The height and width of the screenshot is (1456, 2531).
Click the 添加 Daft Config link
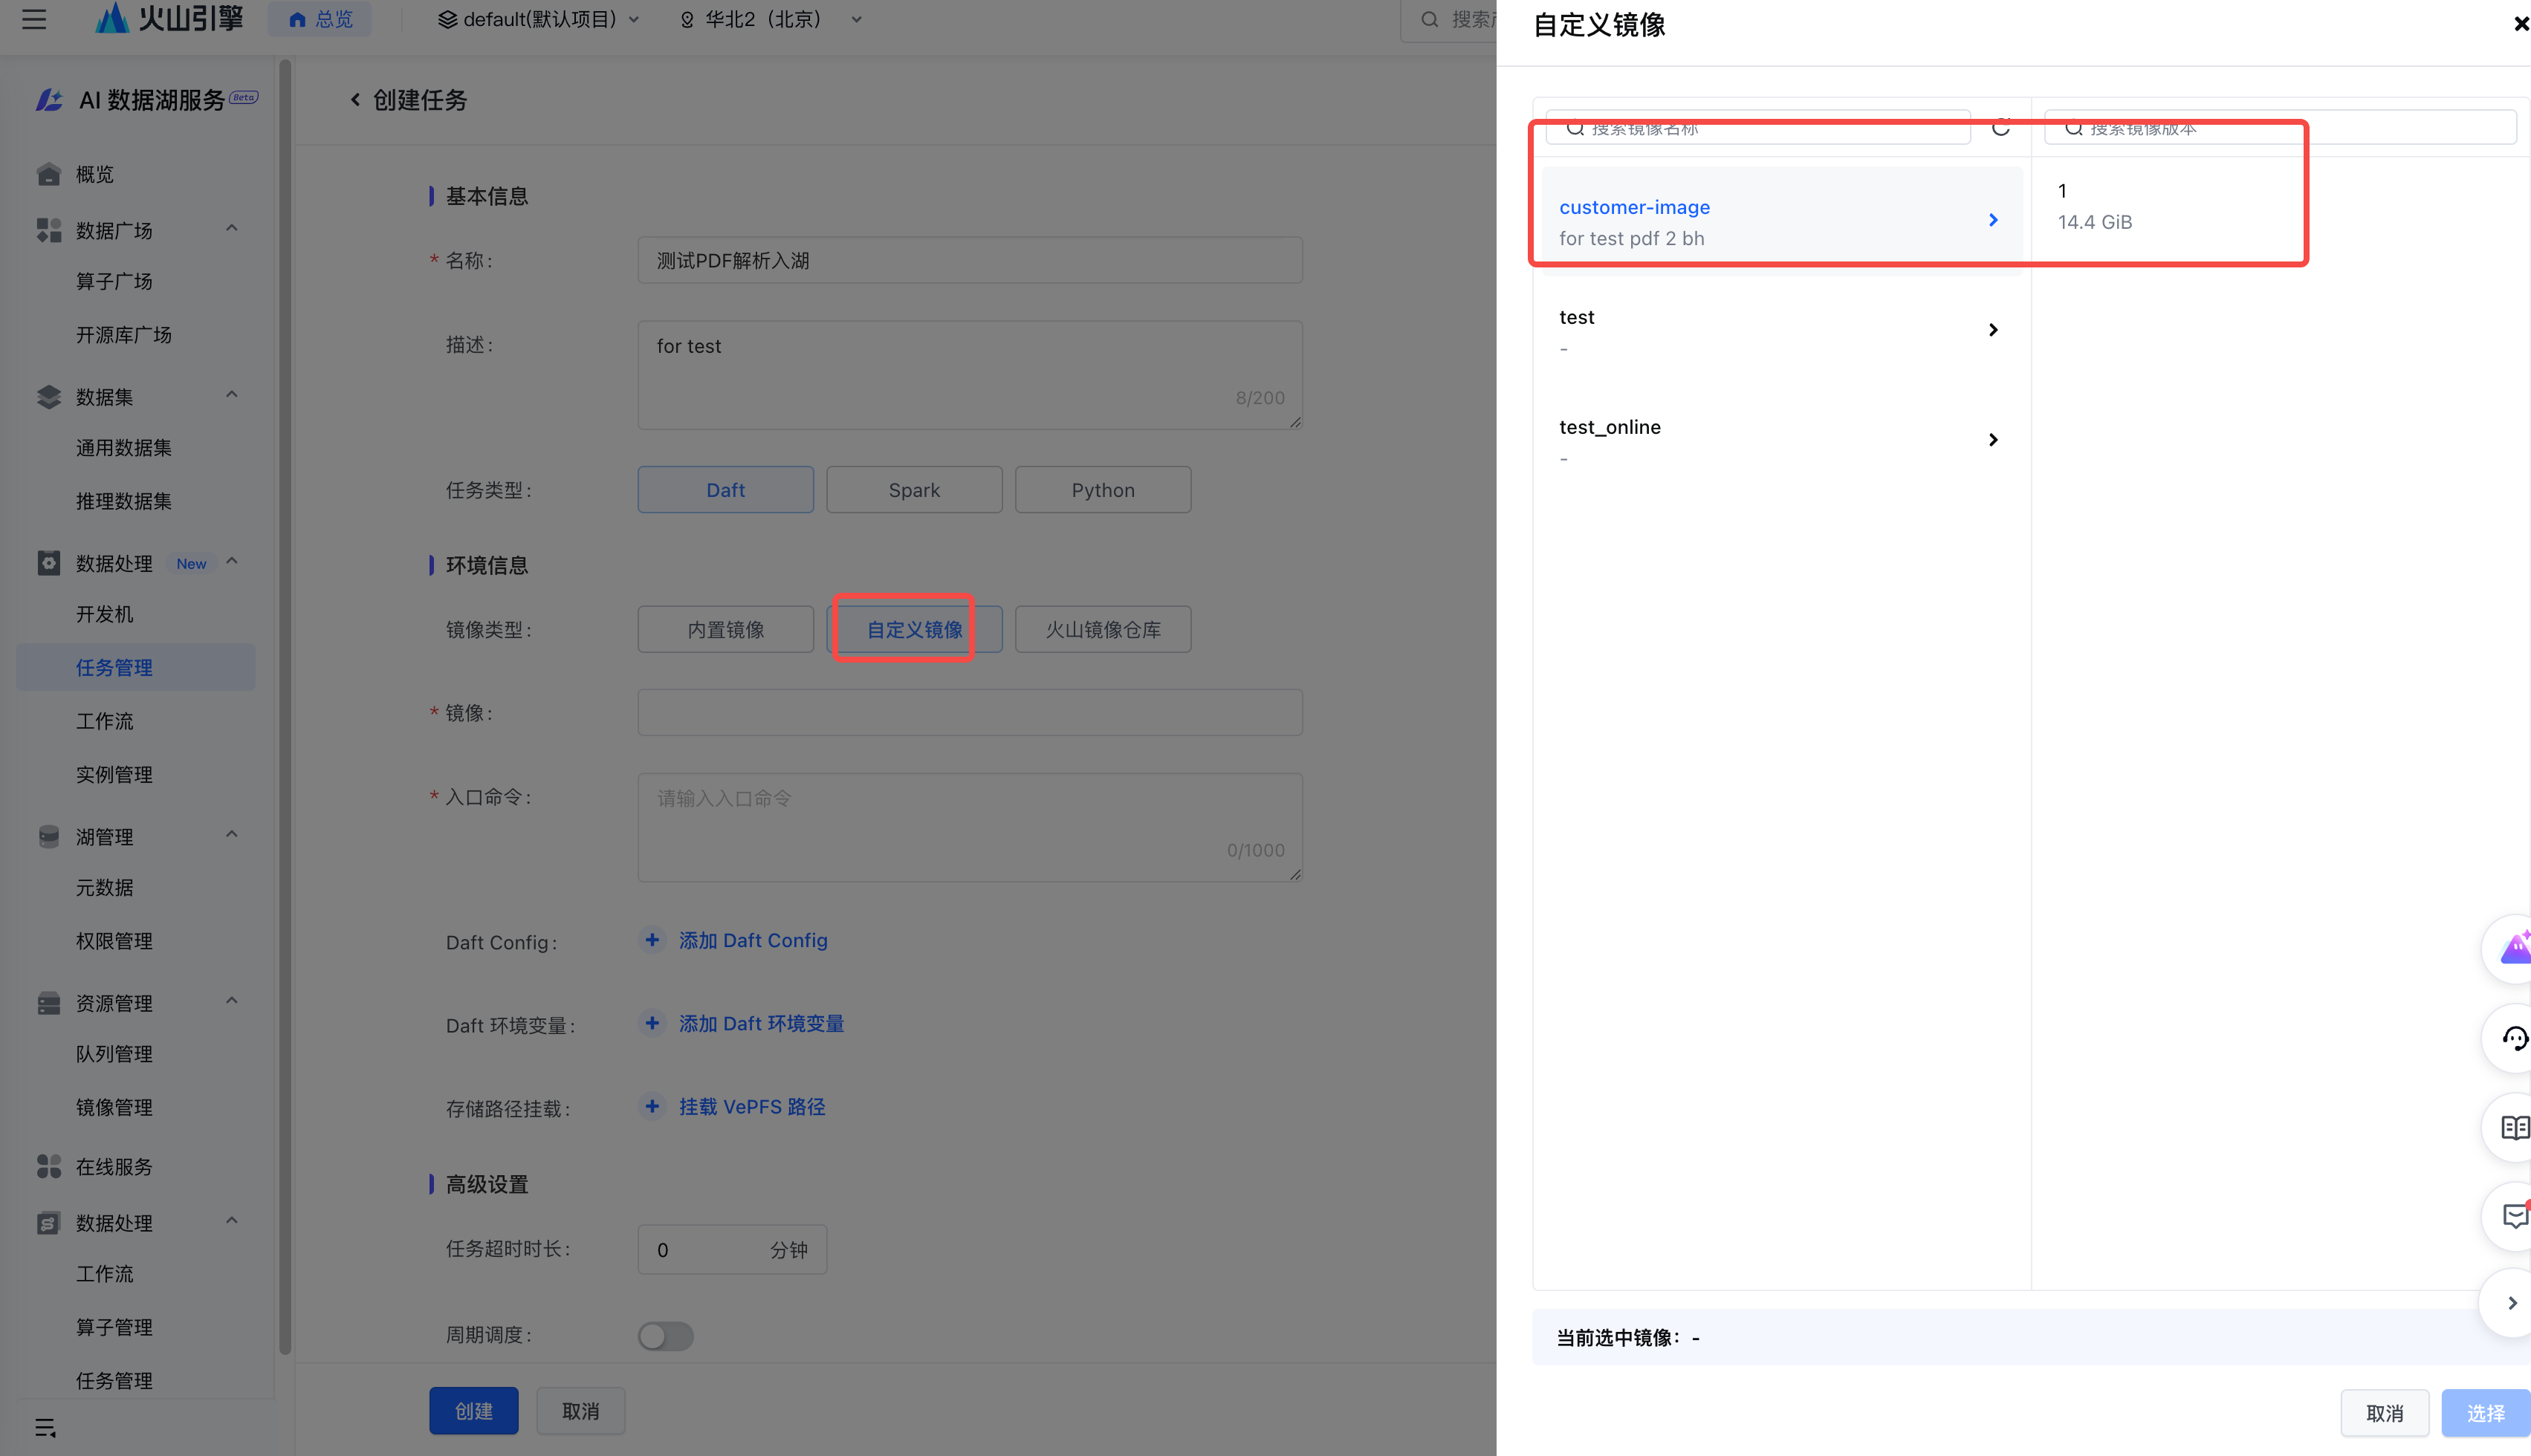click(752, 940)
